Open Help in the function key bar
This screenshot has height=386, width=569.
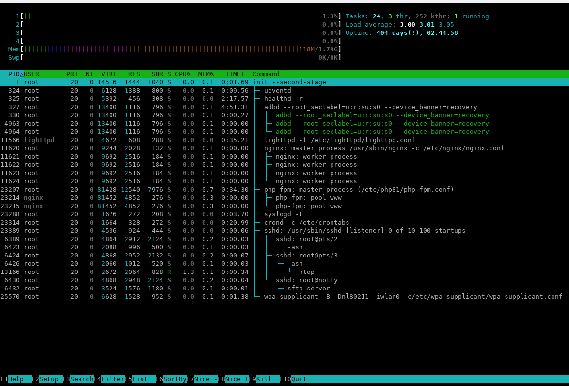pyautogui.click(x=16, y=379)
